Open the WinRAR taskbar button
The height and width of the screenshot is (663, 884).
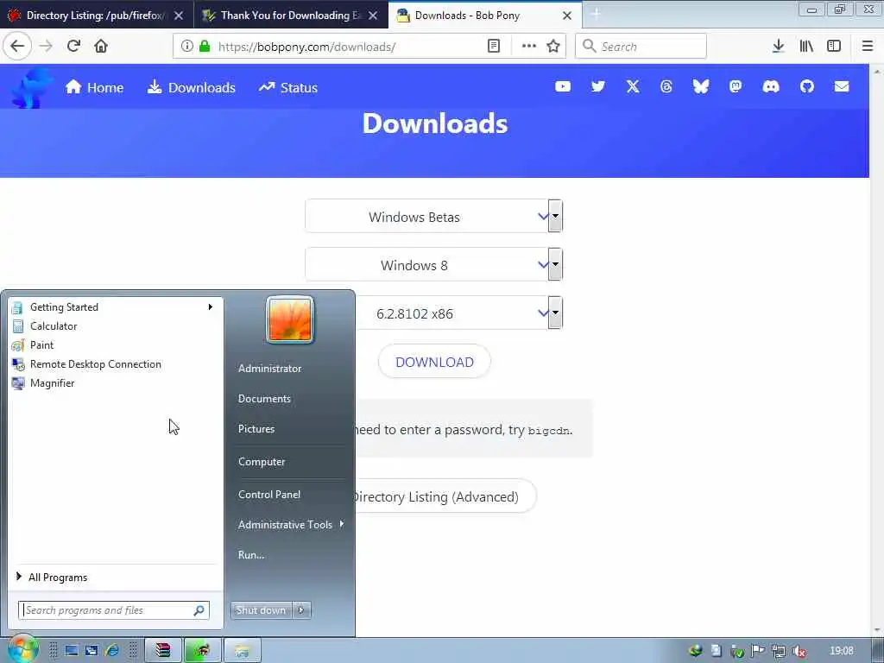coord(163,651)
